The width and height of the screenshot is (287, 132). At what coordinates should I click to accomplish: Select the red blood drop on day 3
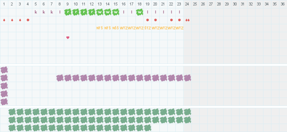(x=20, y=20)
